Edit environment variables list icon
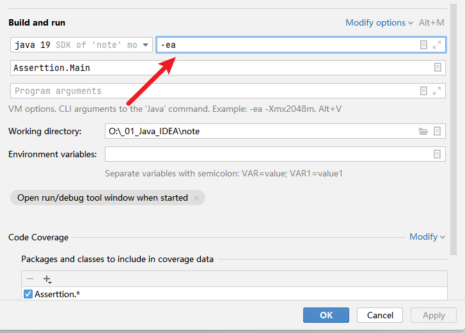Viewport: 465px width, 333px height. coord(437,154)
